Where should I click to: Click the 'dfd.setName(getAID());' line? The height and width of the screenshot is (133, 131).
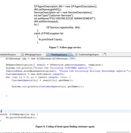(48, 10)
